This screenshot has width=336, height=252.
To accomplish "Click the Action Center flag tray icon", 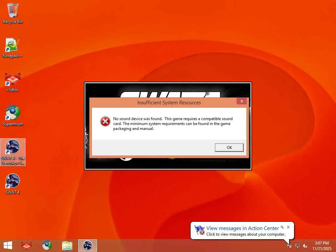I will pos(289,245).
